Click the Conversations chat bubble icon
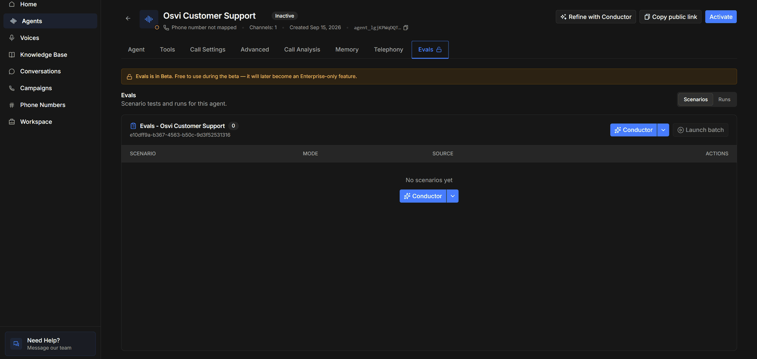The image size is (757, 359). point(12,71)
